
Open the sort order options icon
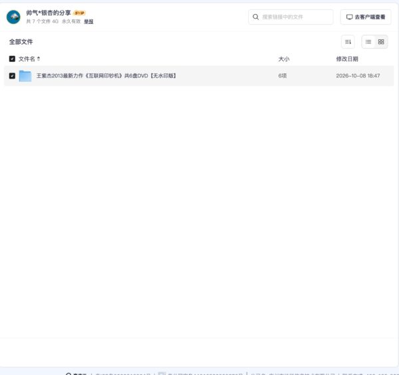tap(348, 42)
